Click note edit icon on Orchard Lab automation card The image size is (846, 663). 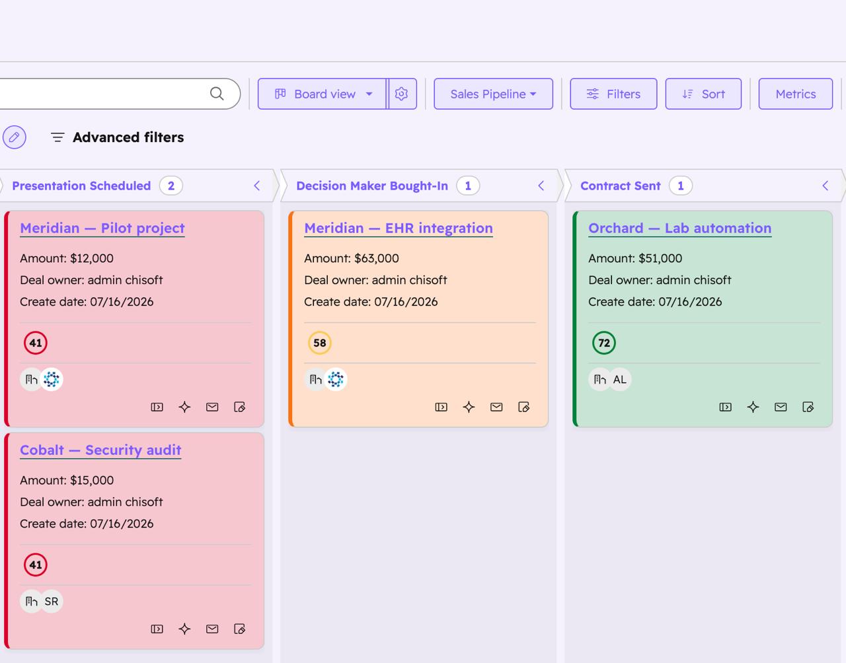808,407
